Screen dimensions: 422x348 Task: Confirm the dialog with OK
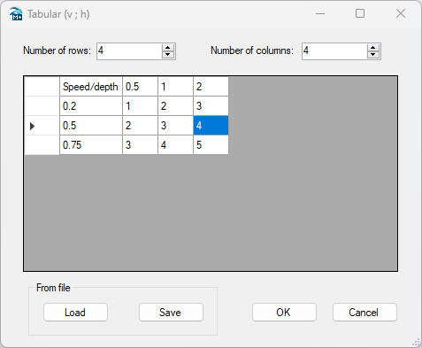pos(284,313)
